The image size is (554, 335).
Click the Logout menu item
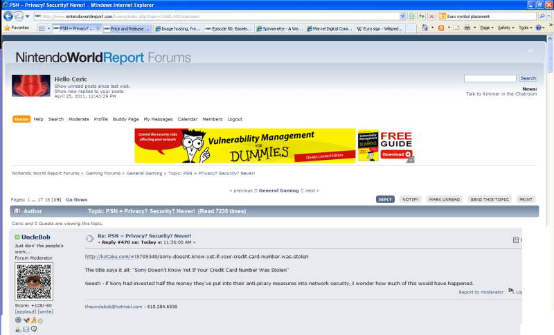click(235, 119)
